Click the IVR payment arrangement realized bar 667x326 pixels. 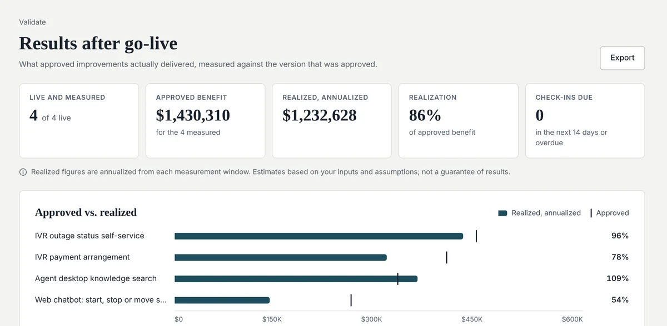281,257
